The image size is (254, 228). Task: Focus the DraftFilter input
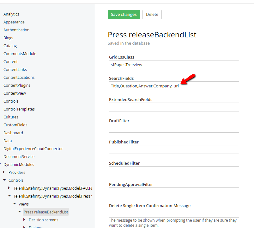pyautogui.click(x=174, y=128)
